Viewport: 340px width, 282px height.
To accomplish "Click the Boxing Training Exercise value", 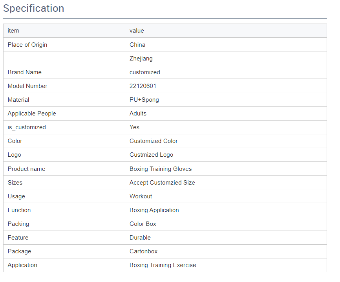I will (163, 265).
